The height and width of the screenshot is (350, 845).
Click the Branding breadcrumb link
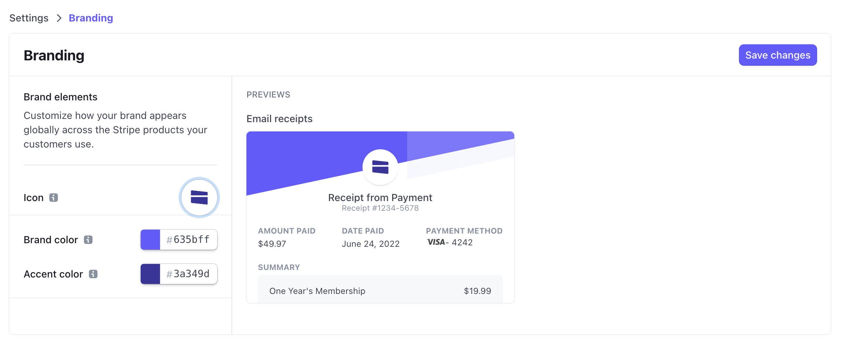[x=91, y=18]
